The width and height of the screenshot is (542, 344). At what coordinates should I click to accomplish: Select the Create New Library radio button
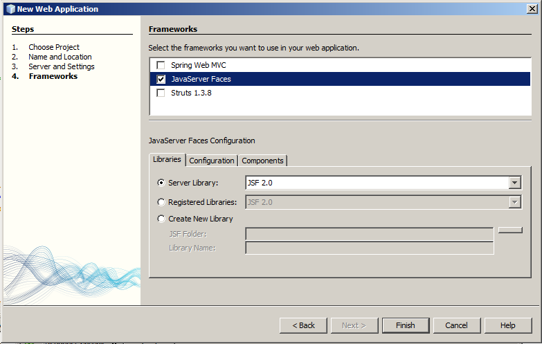tap(162, 219)
